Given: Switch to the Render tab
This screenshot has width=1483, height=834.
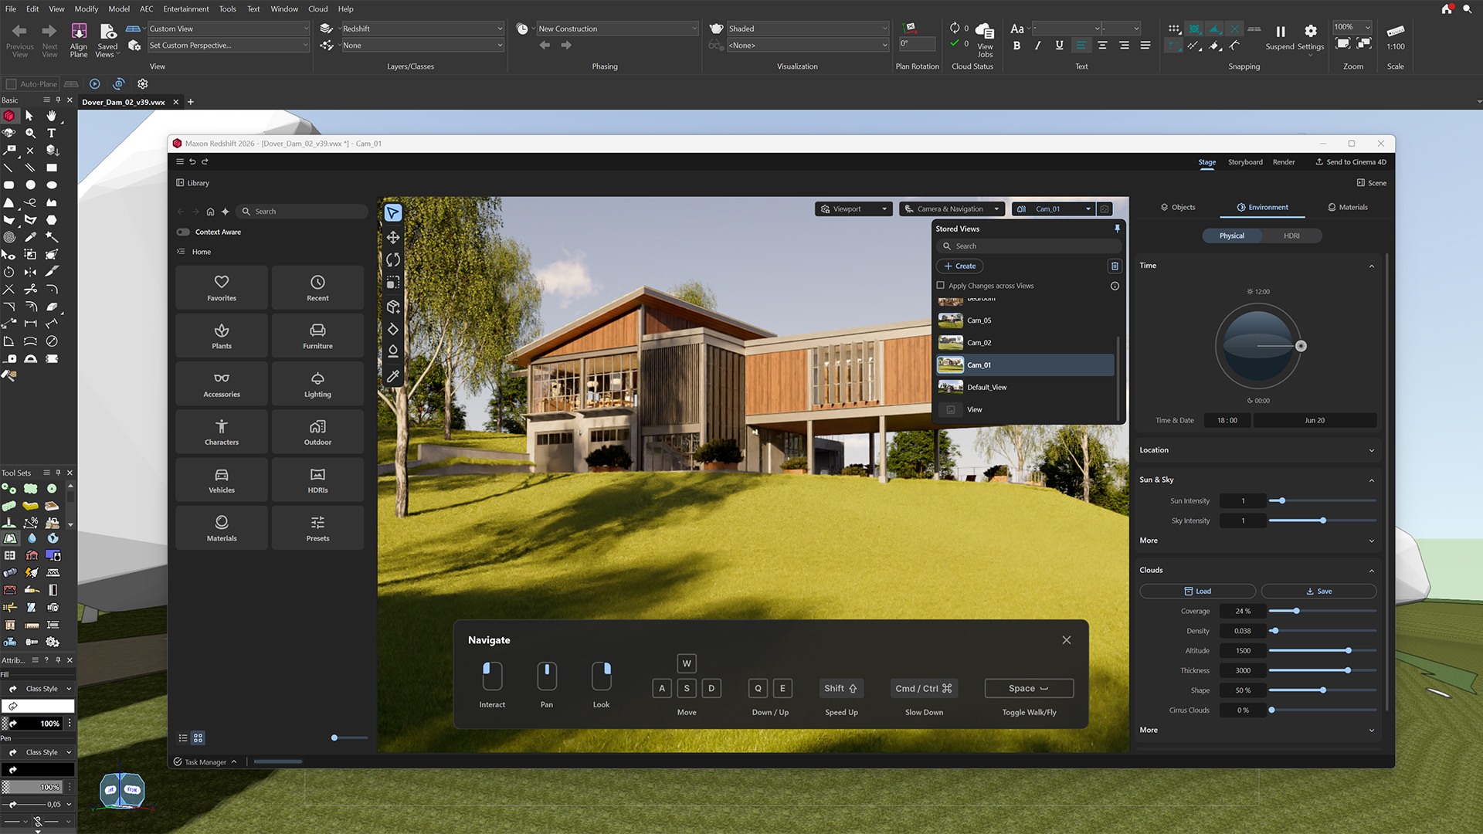Looking at the screenshot, I should [1284, 162].
